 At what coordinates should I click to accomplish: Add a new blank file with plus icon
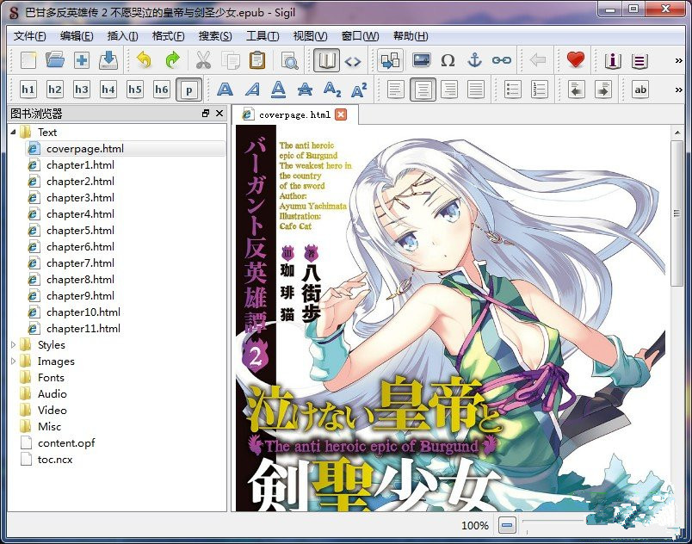(82, 60)
